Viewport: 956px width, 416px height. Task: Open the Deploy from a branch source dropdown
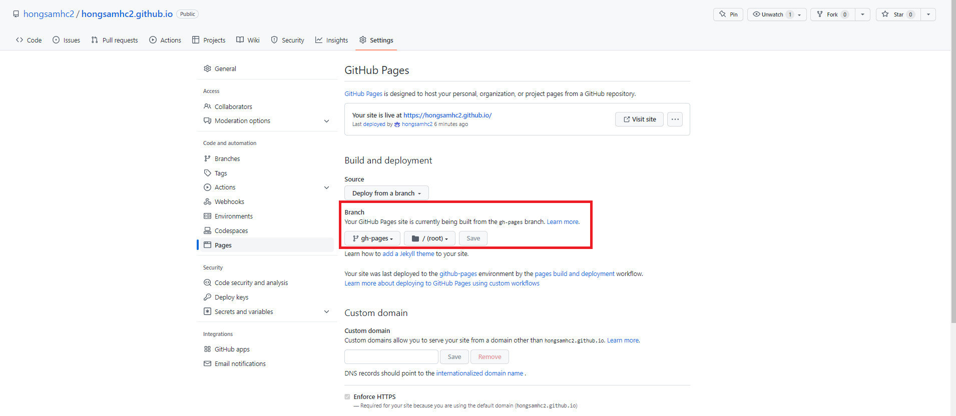click(386, 193)
